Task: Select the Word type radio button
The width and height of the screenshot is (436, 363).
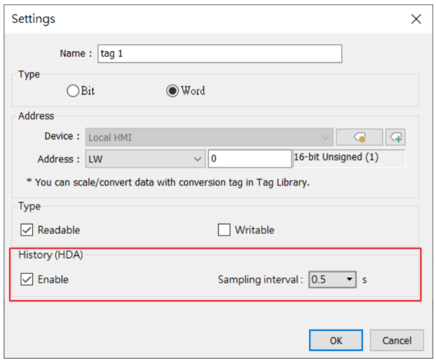Action: point(172,91)
